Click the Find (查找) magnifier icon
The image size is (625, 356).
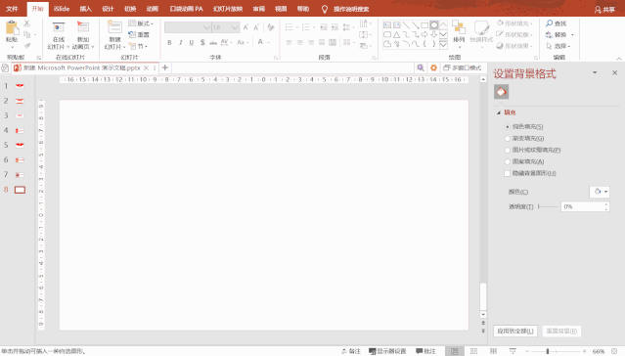coord(550,23)
